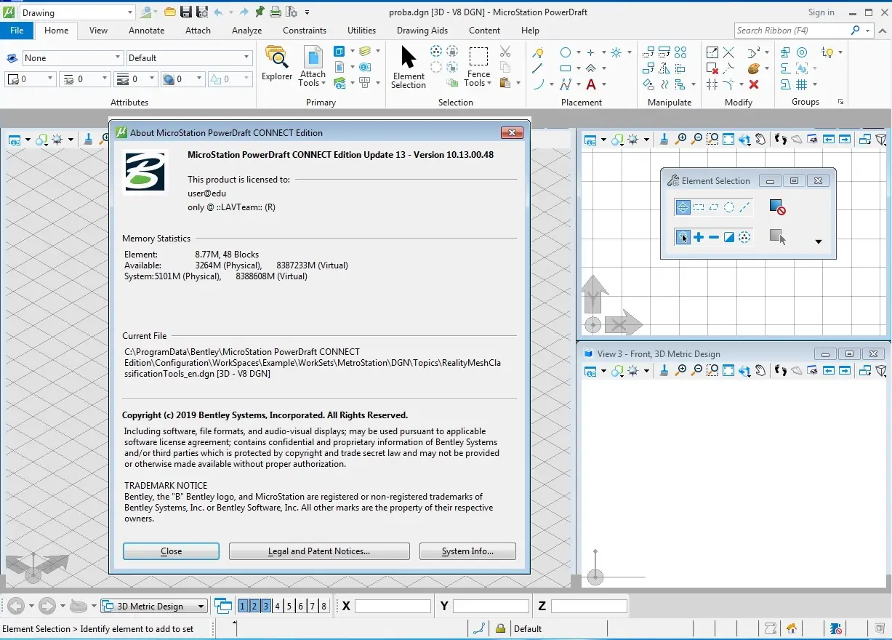Click Fit View icon in View 3 toolbar
892x640 pixels.
coord(728,371)
